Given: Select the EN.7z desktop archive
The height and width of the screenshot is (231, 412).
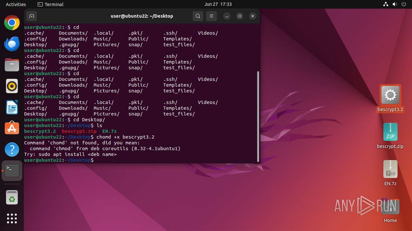Looking at the screenshot, I should [390, 173].
